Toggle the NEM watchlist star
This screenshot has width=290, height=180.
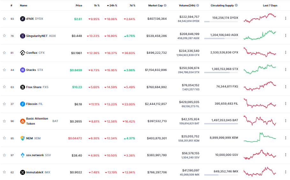[x=4, y=138]
